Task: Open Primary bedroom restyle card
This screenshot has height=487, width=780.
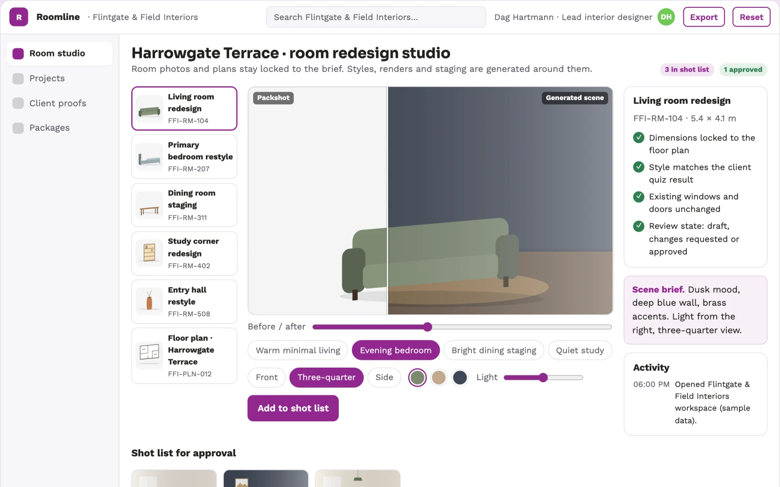Action: [184, 157]
